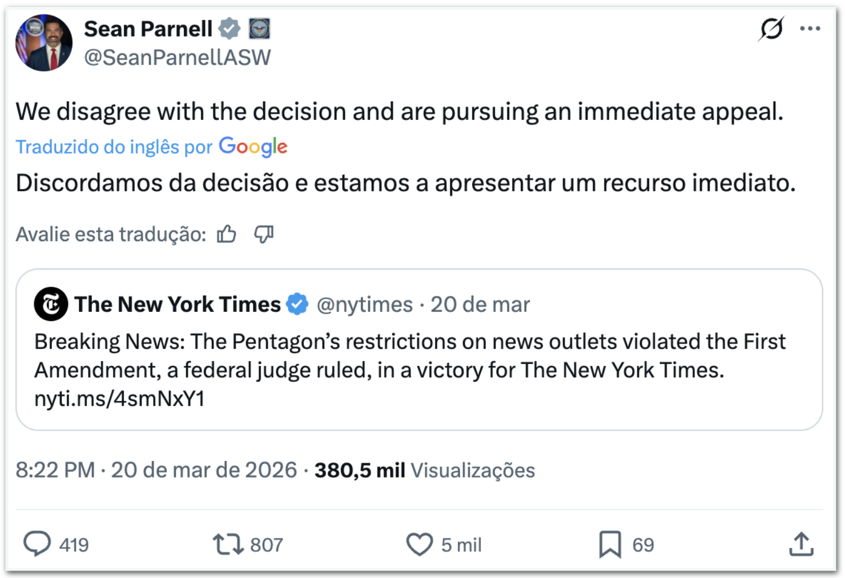Bookmark this post
This screenshot has width=845, height=578.
[610, 544]
